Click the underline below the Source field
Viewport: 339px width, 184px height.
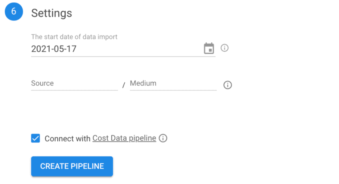click(74, 90)
